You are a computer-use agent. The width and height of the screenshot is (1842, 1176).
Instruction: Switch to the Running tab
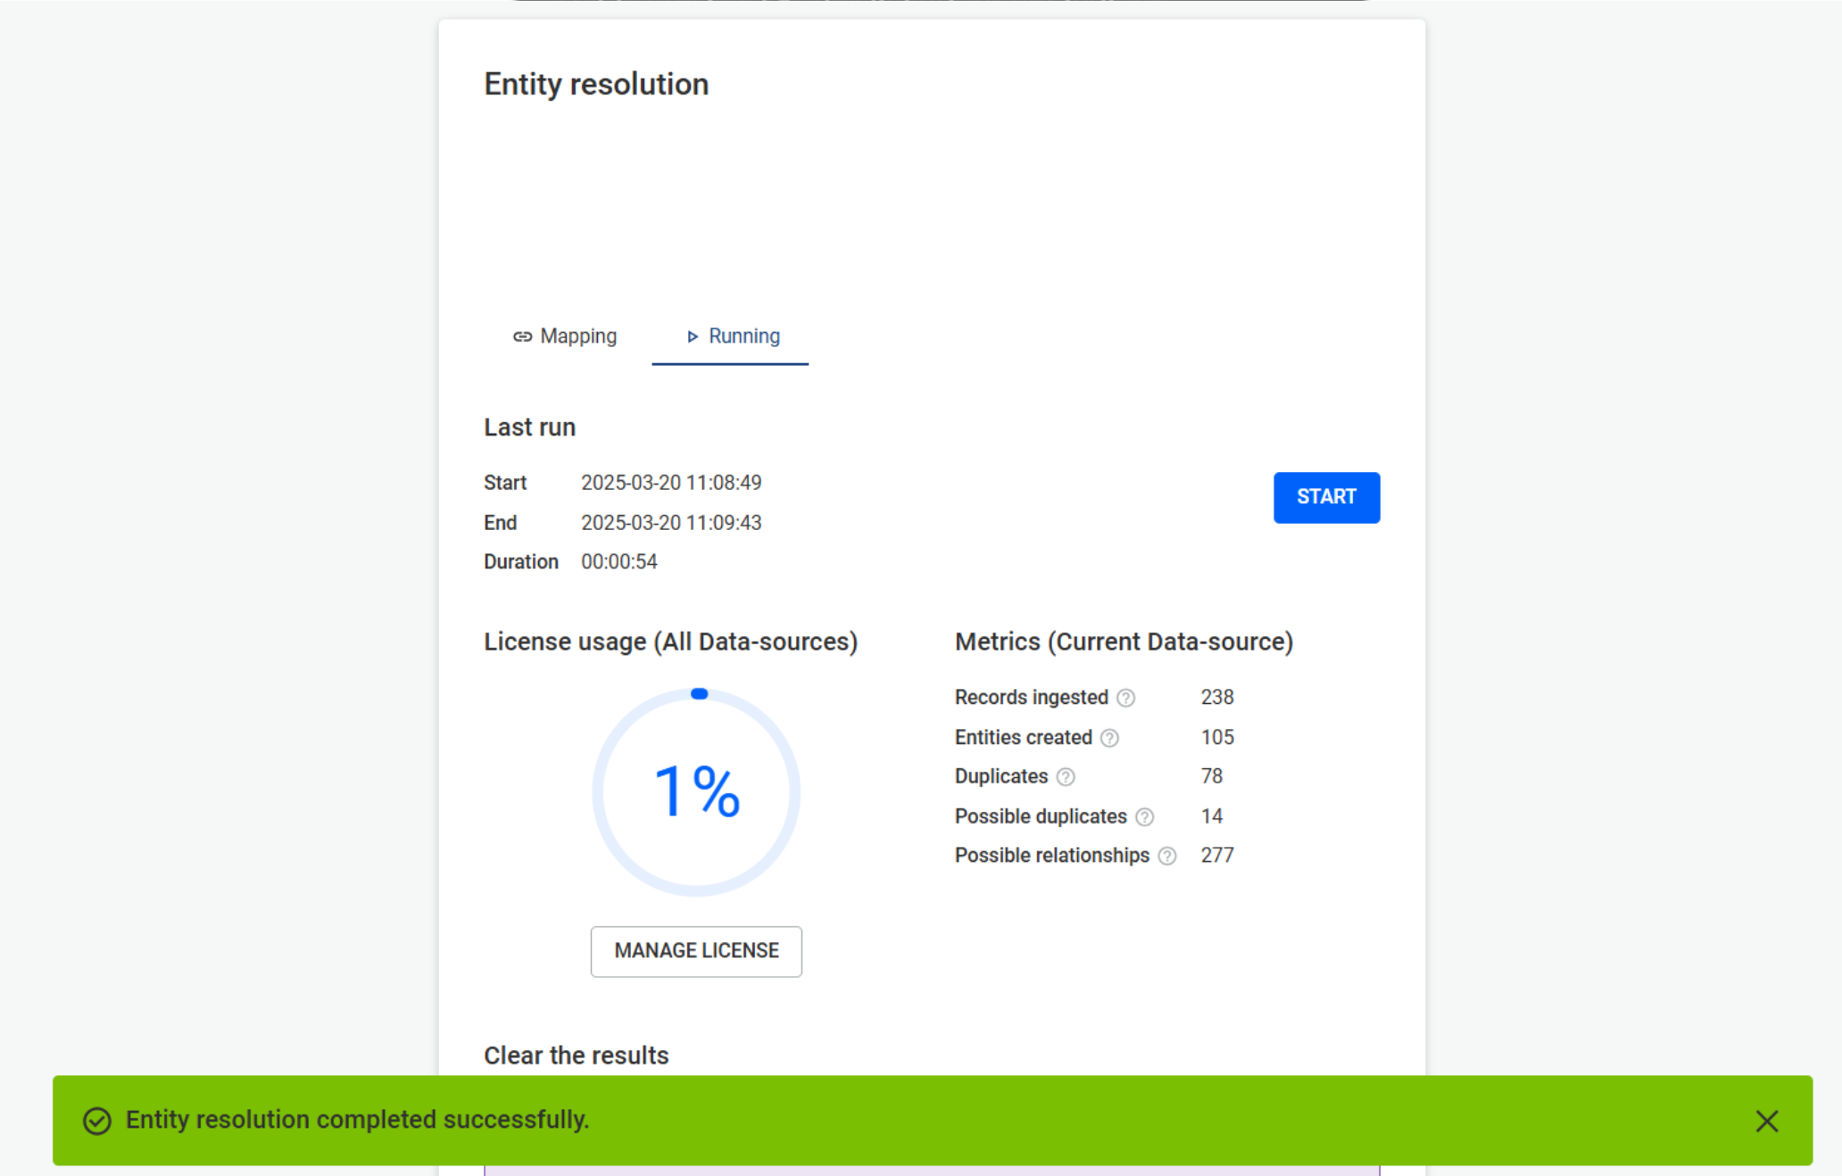tap(730, 336)
